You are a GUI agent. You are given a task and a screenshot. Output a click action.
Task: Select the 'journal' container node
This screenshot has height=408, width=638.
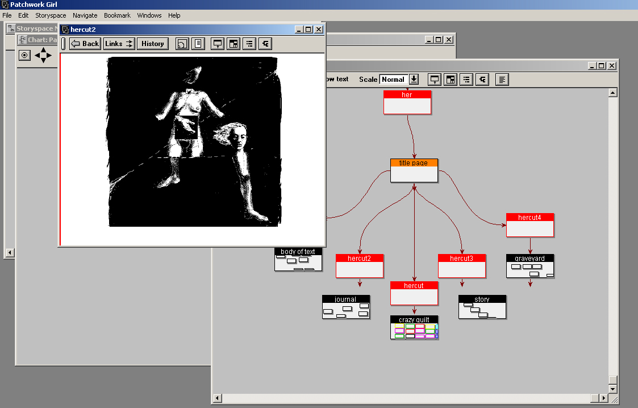(346, 307)
